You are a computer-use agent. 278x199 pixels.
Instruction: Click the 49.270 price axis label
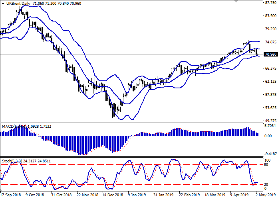271,121
